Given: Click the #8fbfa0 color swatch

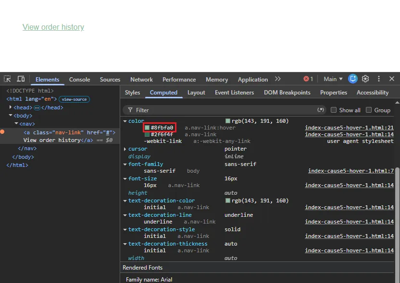Looking at the screenshot, I should [147, 128].
